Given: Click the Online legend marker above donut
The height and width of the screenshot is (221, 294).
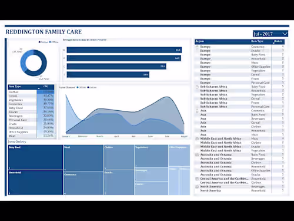Looking at the screenshot, I should [x=39, y=42].
